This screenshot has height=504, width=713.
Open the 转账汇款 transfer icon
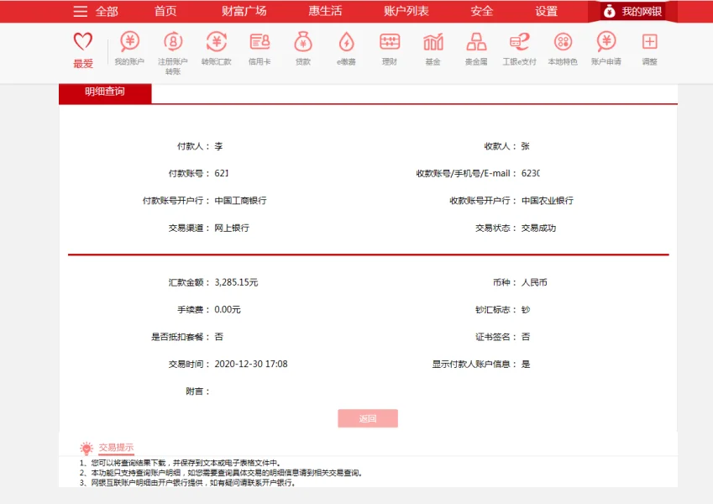(217, 42)
